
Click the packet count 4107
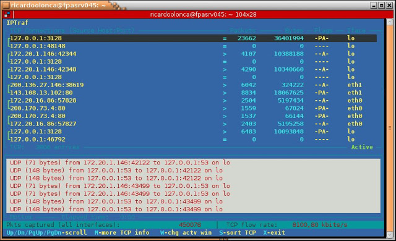point(249,54)
